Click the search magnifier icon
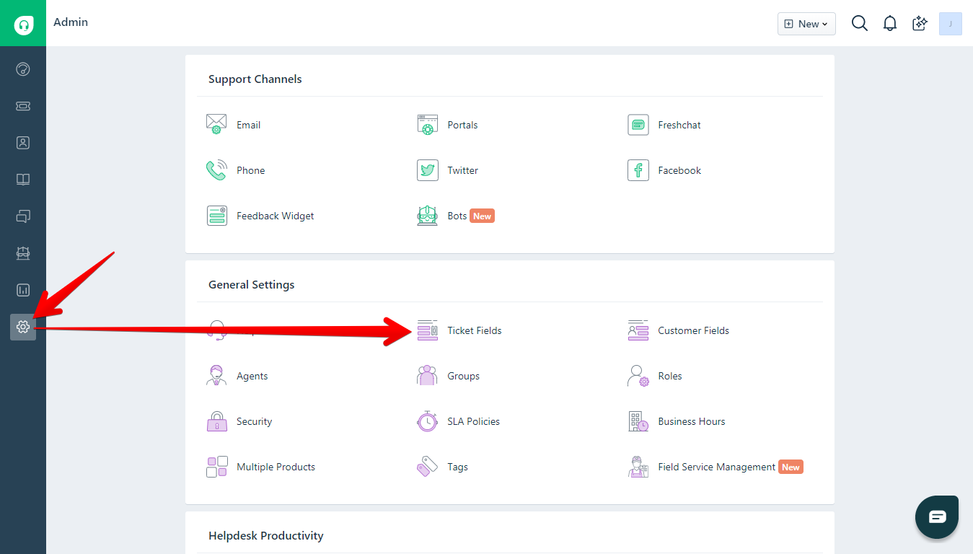 pos(859,23)
